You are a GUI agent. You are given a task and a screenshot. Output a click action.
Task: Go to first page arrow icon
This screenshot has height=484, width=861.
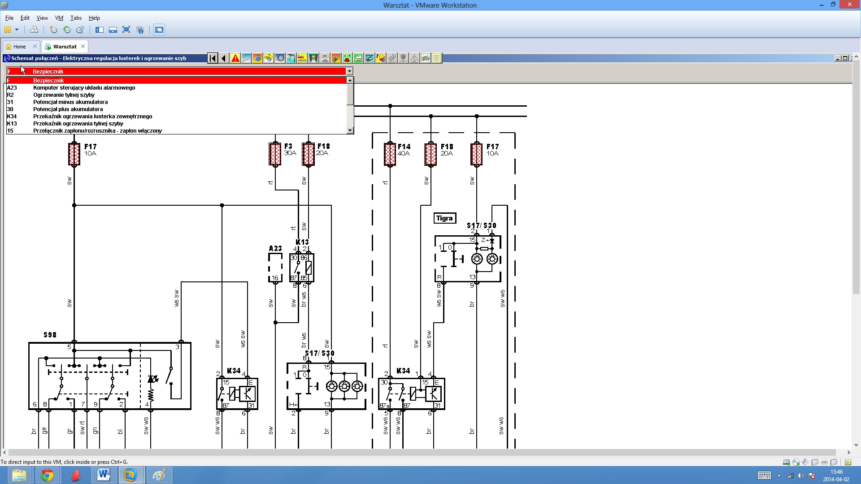point(213,58)
